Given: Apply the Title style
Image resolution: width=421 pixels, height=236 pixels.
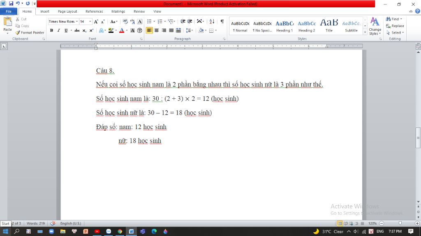Looking at the screenshot, I should coord(329,26).
